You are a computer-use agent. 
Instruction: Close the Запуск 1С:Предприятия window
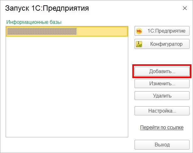click(185, 8)
